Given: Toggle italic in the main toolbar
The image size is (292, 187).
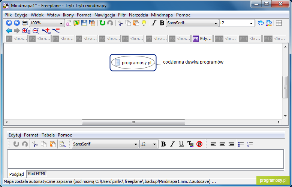Looking at the screenshot, I should pos(154,23).
